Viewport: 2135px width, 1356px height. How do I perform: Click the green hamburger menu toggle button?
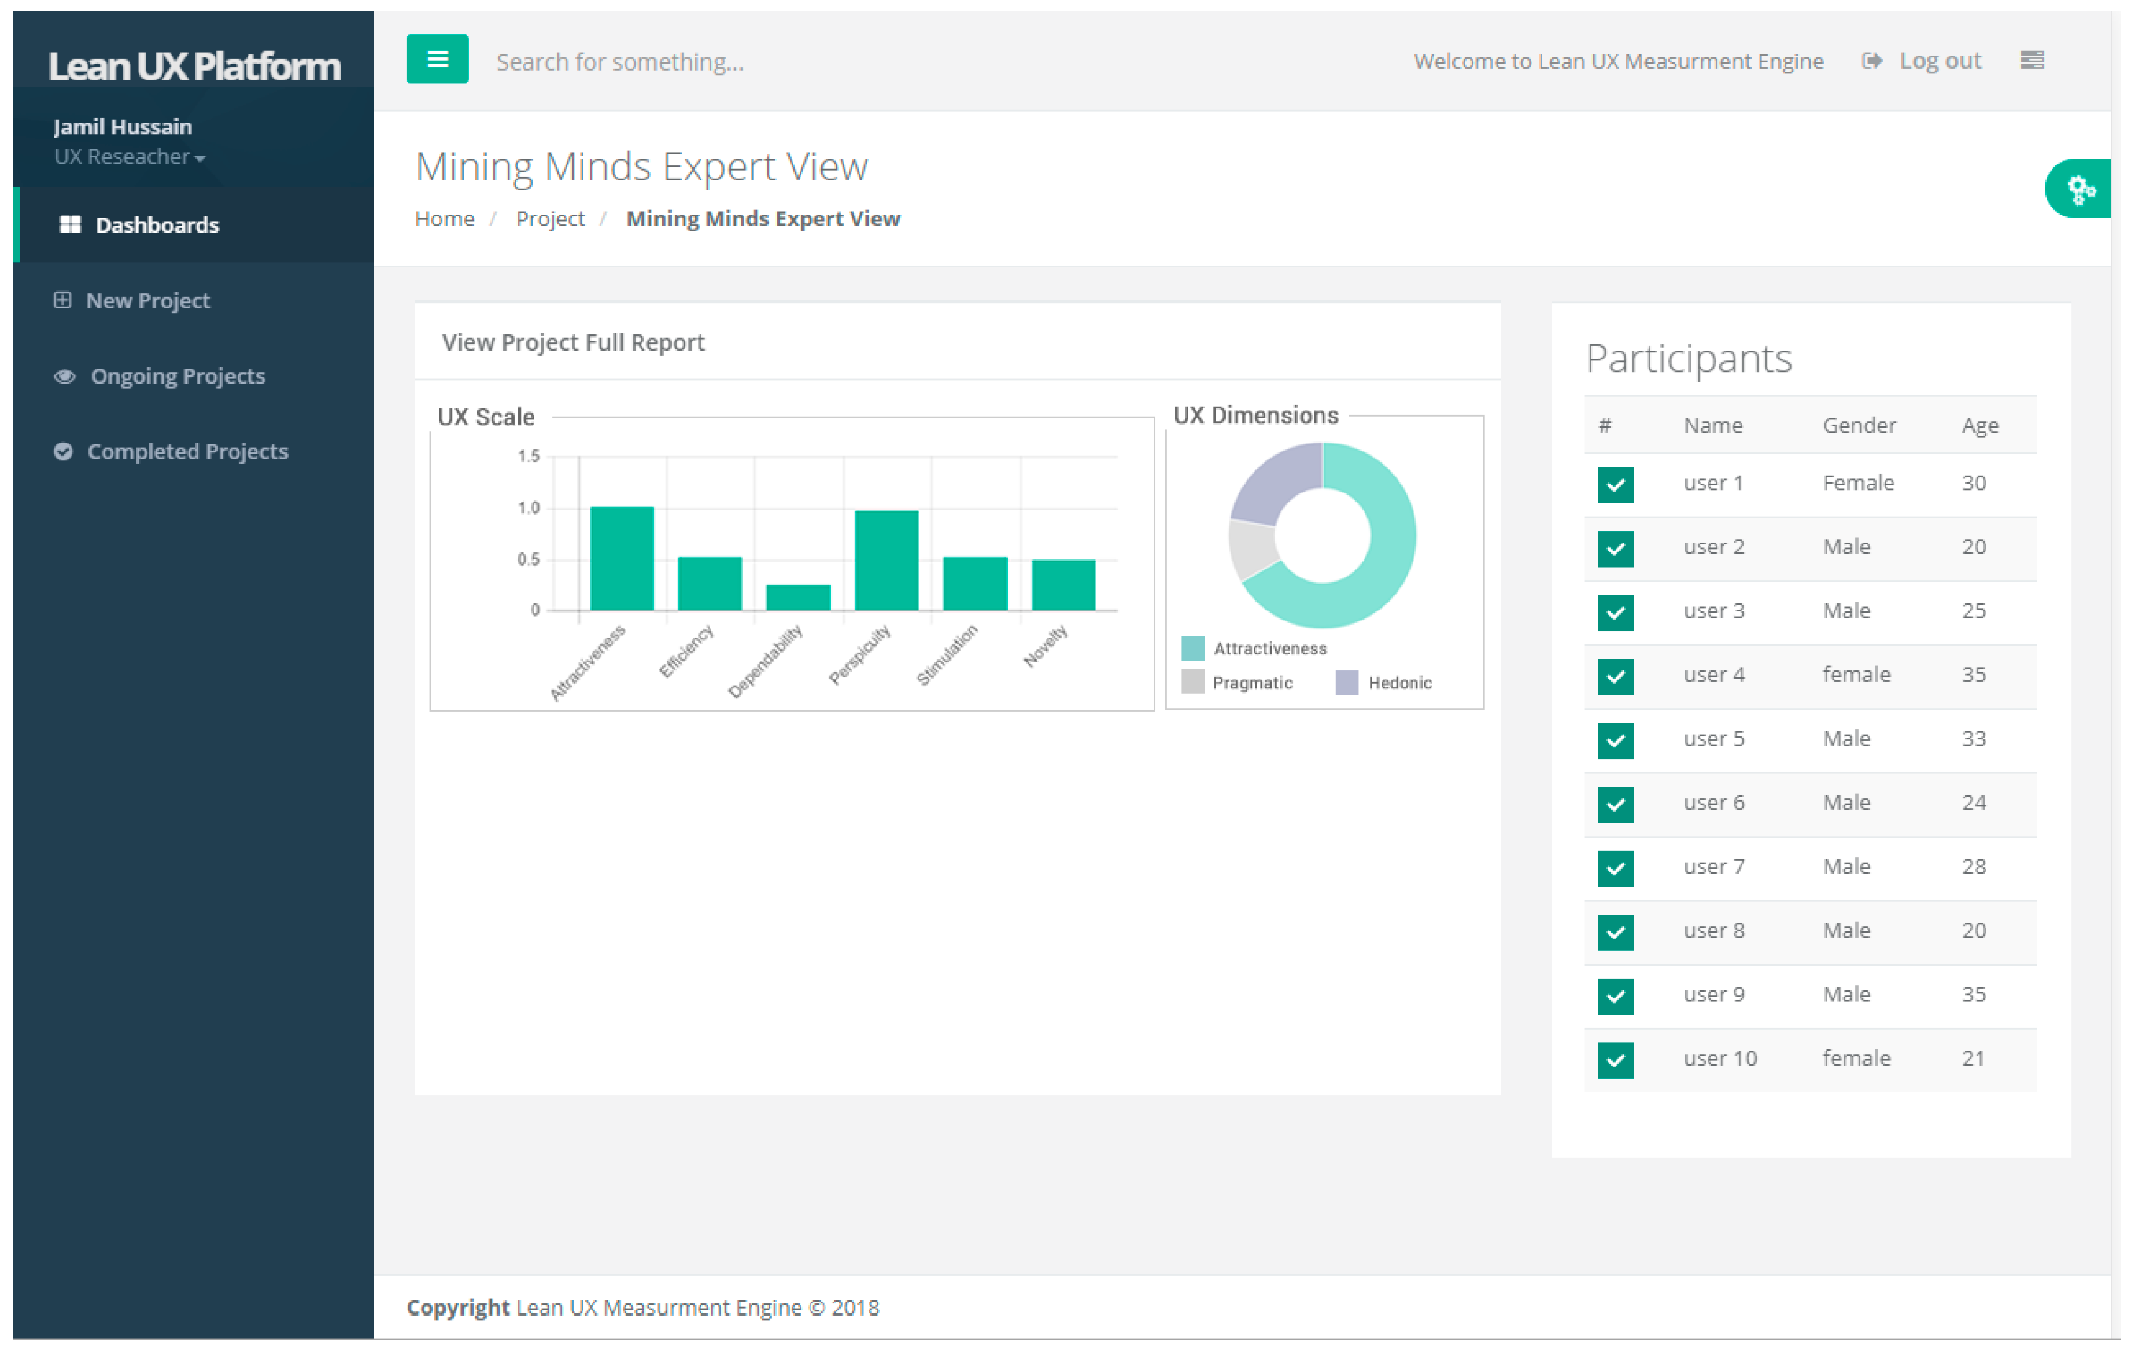tap(437, 60)
